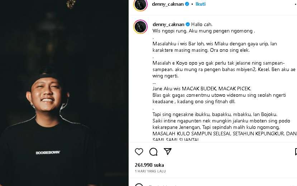
Task: Open the more options dots in post header
Action: 296,4
